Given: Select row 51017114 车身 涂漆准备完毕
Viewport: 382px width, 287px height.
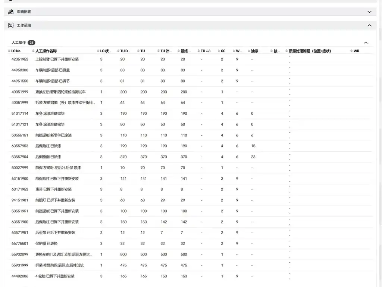Looking at the screenshot, I should click(190, 114).
